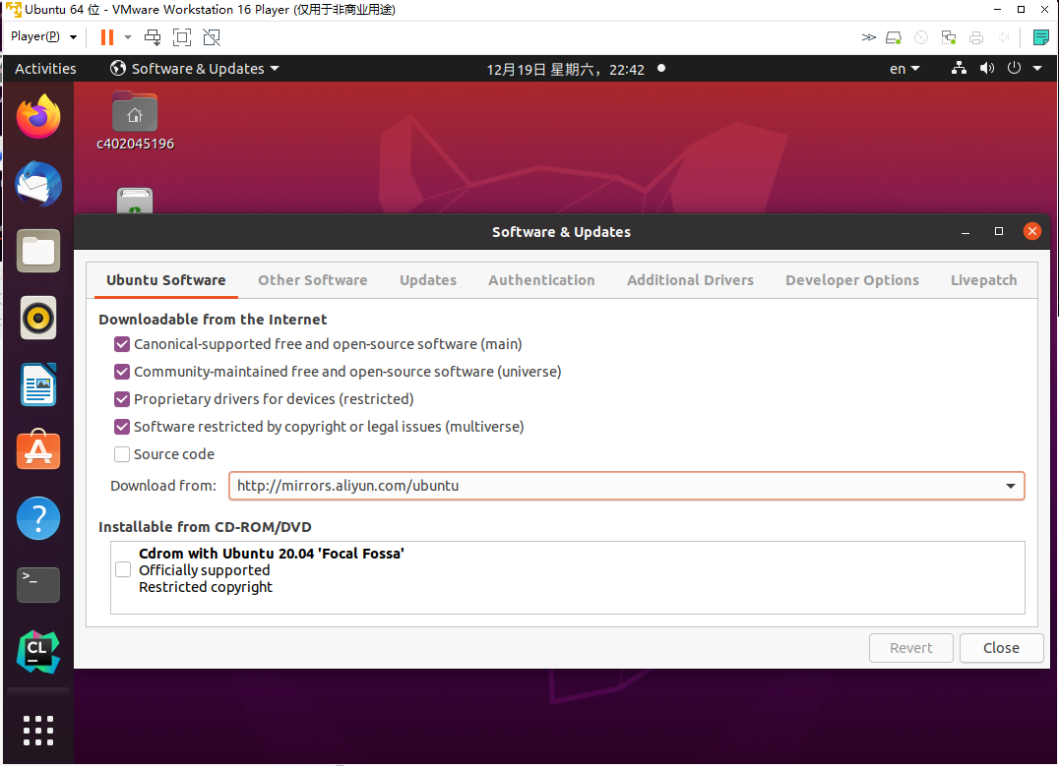
Task: Switch to the Other Software tab
Action: (312, 280)
